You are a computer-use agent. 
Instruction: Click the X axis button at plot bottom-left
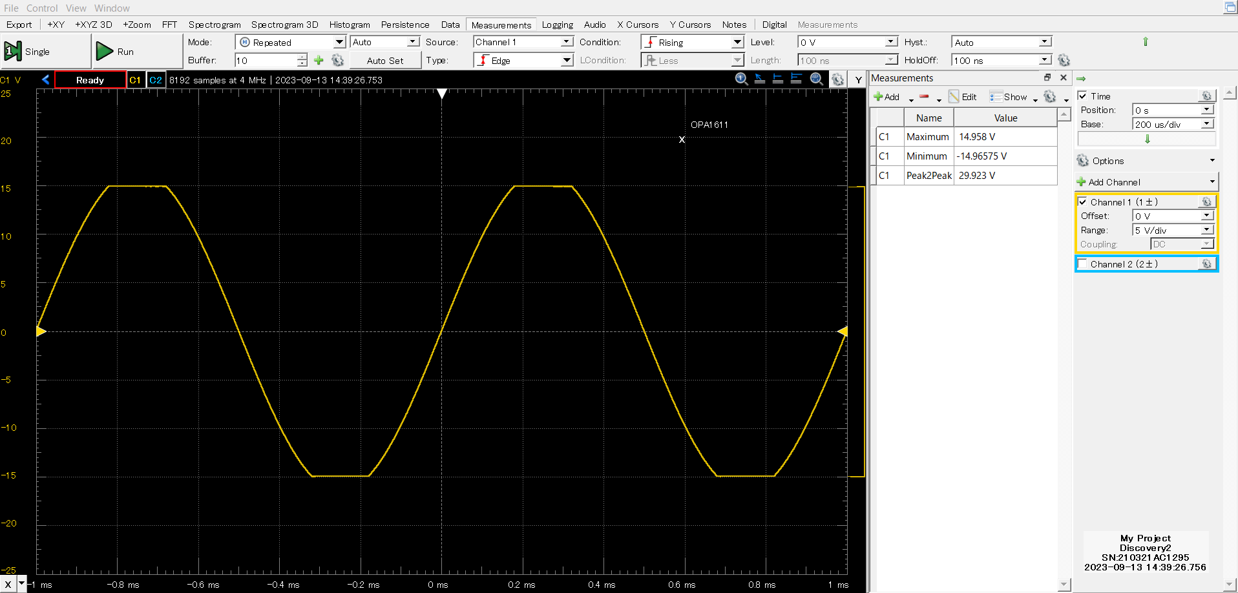point(8,584)
